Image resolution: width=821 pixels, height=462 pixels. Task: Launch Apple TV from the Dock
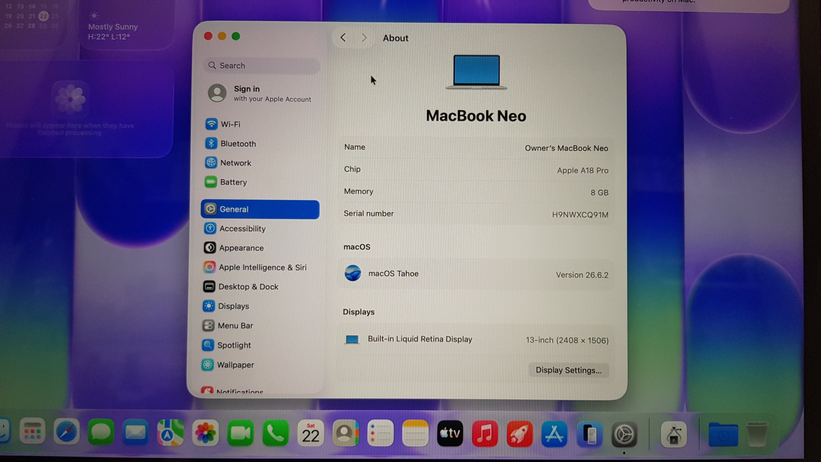pyautogui.click(x=450, y=433)
